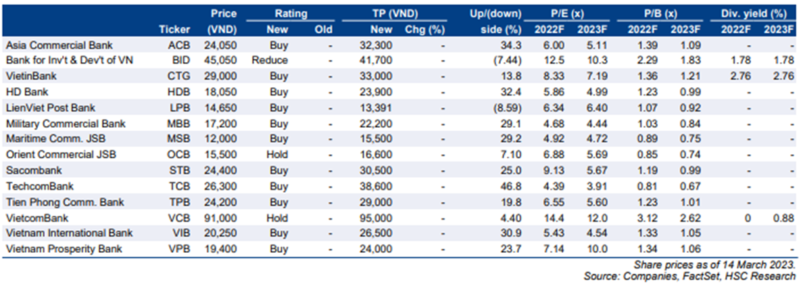Click the Div. yield (%) header
This screenshot has height=290, width=803.
pyautogui.click(x=757, y=13)
